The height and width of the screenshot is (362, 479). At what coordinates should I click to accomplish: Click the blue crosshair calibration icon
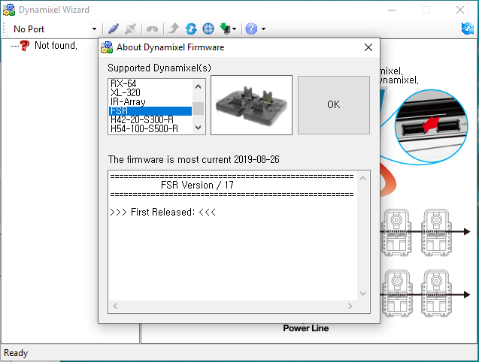pyautogui.click(x=208, y=29)
